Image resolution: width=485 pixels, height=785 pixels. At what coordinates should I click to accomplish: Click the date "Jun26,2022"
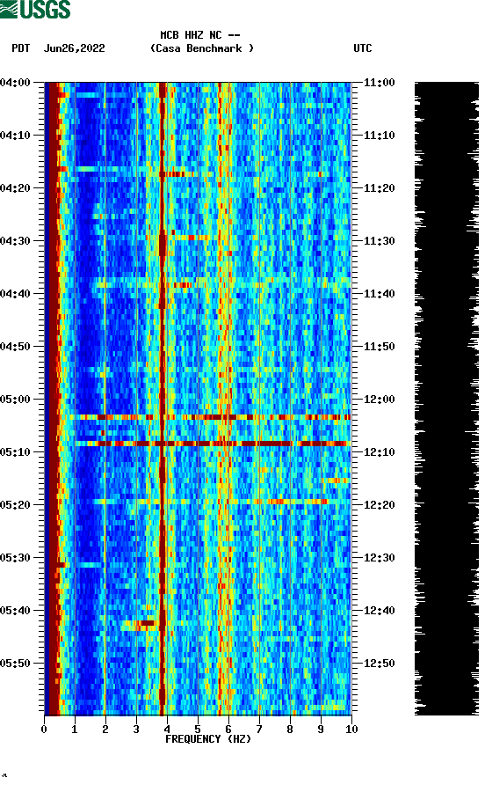[x=75, y=48]
